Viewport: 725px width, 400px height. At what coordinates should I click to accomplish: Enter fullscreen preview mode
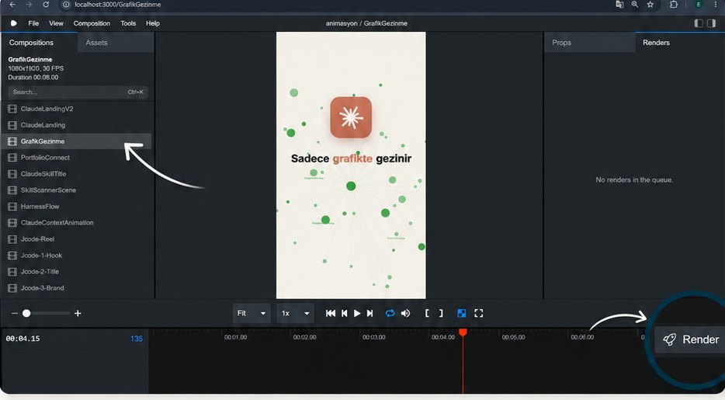click(479, 313)
